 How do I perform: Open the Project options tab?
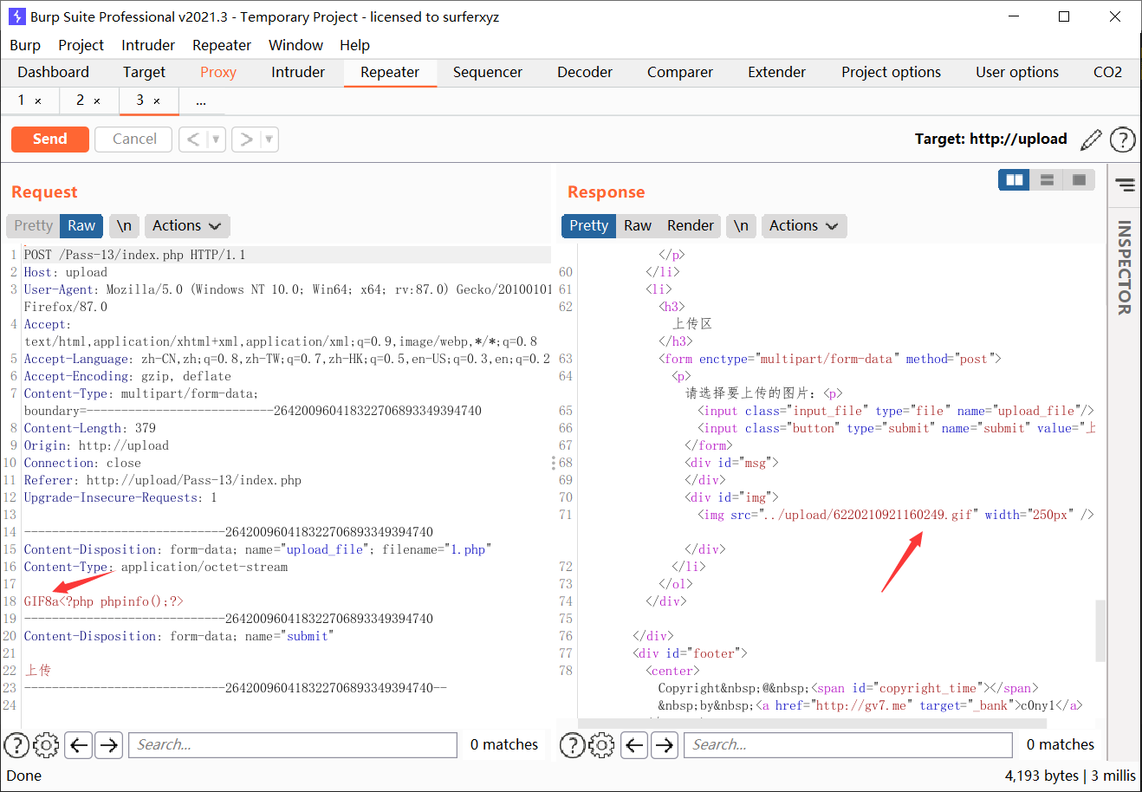(x=891, y=72)
